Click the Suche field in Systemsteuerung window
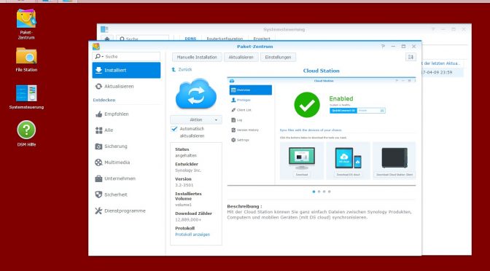 [143, 39]
